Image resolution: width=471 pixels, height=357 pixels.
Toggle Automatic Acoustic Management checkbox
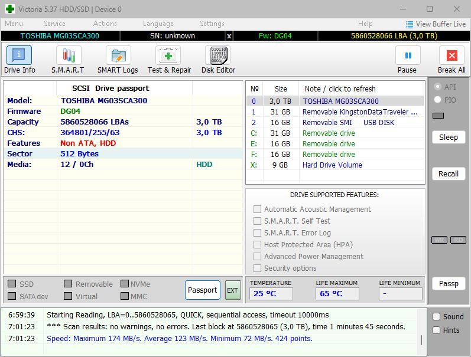pos(257,209)
